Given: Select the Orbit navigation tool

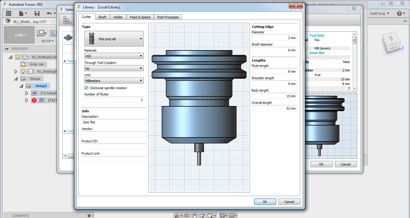Looking at the screenshot, I should tap(177, 216).
